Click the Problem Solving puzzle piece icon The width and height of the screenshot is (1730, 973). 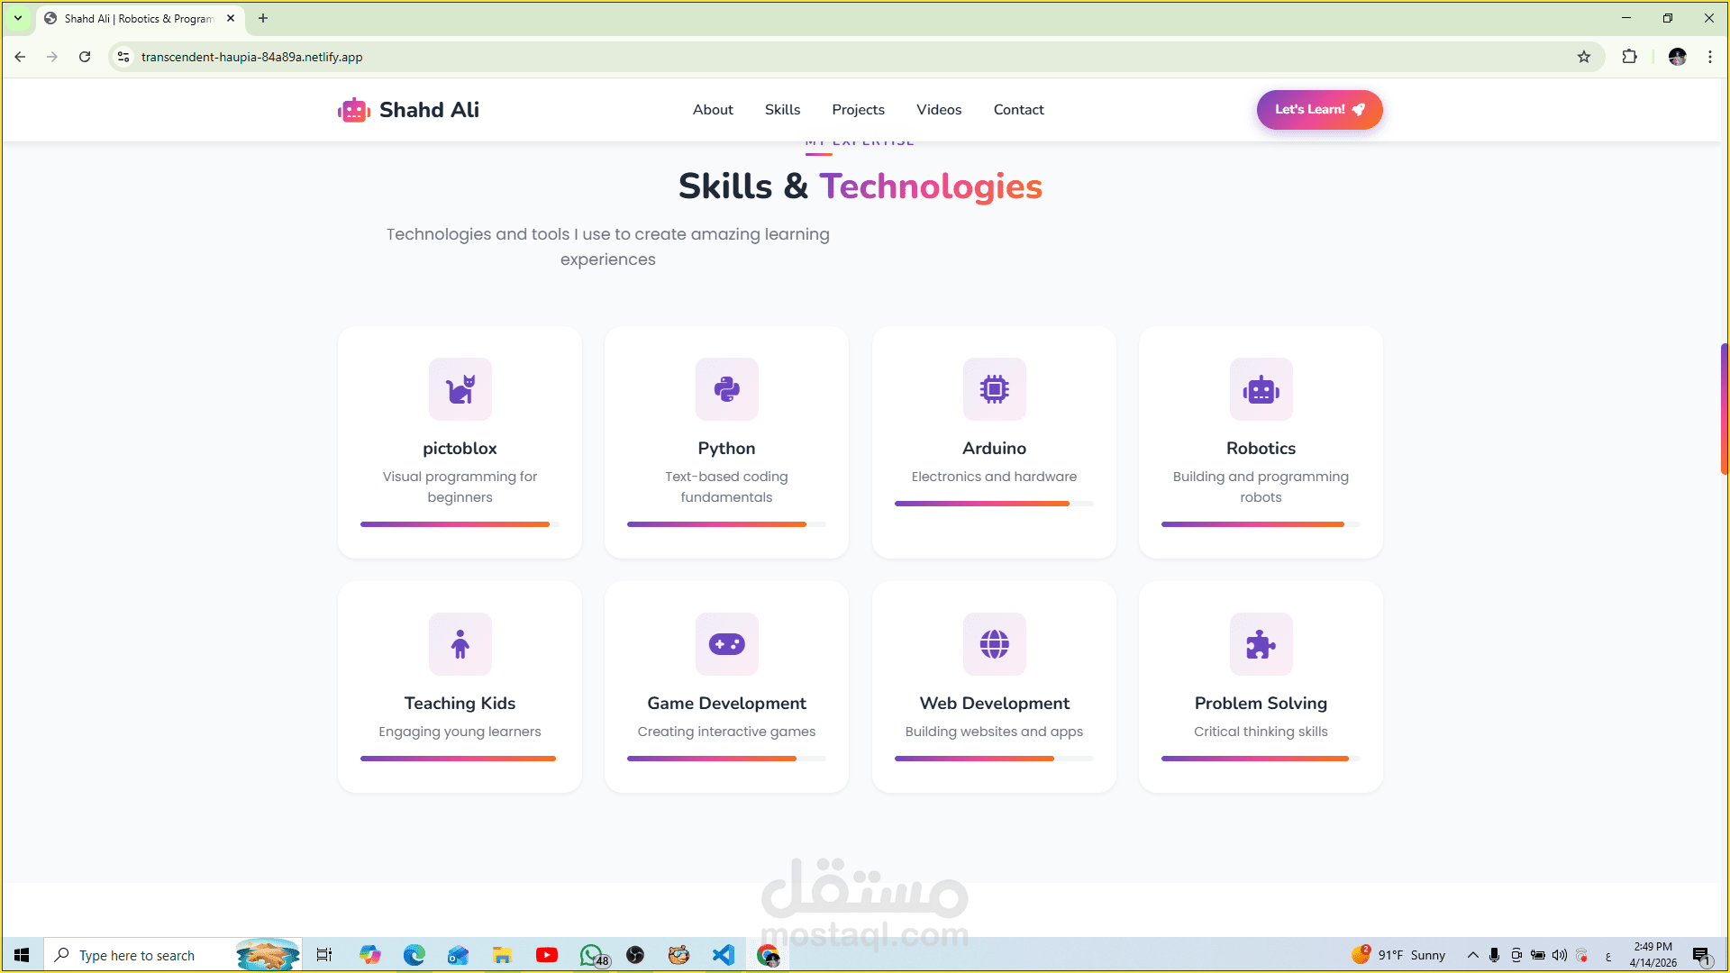pos(1261,644)
